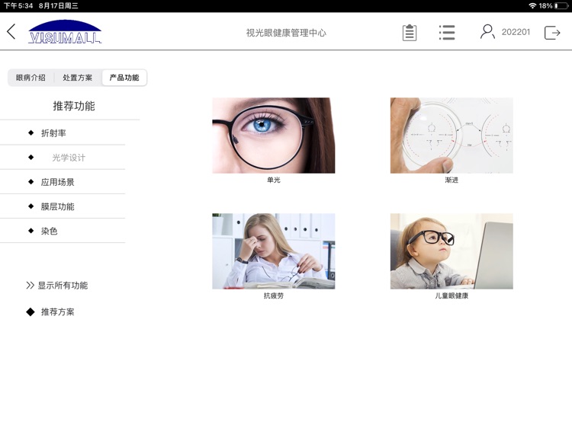Click the VISUMALL logo
Screen dimensions: 572x428
tap(65, 32)
